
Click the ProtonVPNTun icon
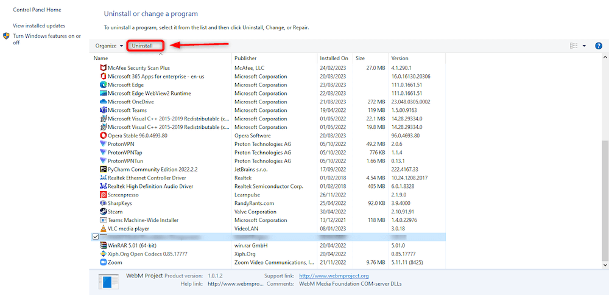click(104, 161)
